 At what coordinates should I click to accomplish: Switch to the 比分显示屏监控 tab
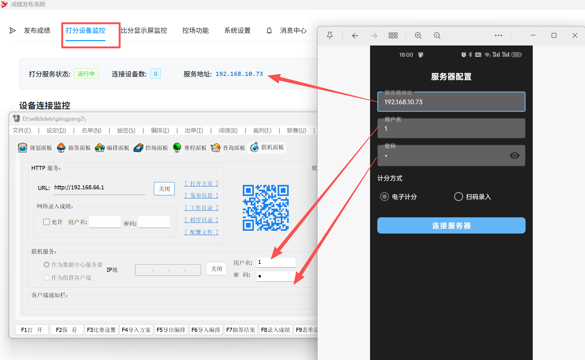click(144, 31)
